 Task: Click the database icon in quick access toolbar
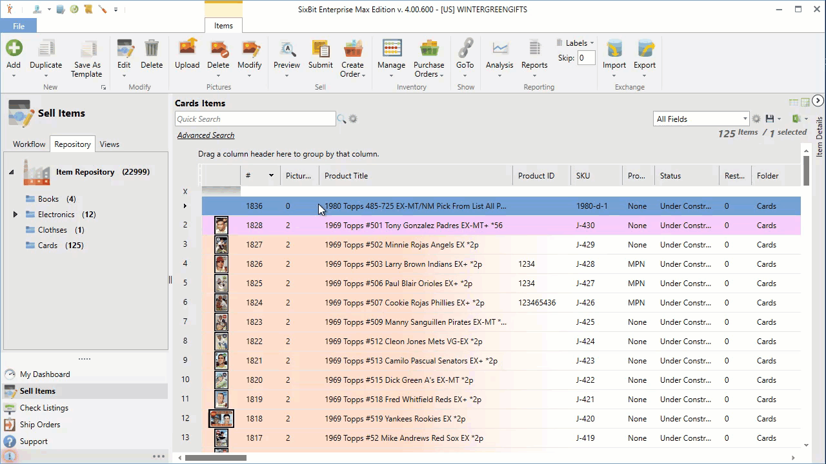pos(61,9)
